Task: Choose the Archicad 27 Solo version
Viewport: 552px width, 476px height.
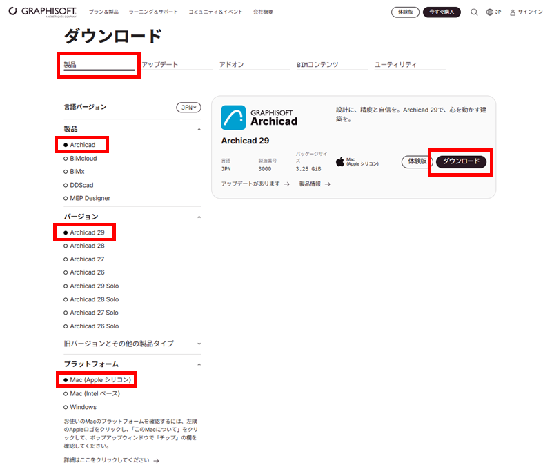Action: 91,313
